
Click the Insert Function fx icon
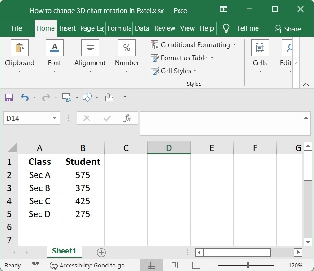[x=127, y=118]
